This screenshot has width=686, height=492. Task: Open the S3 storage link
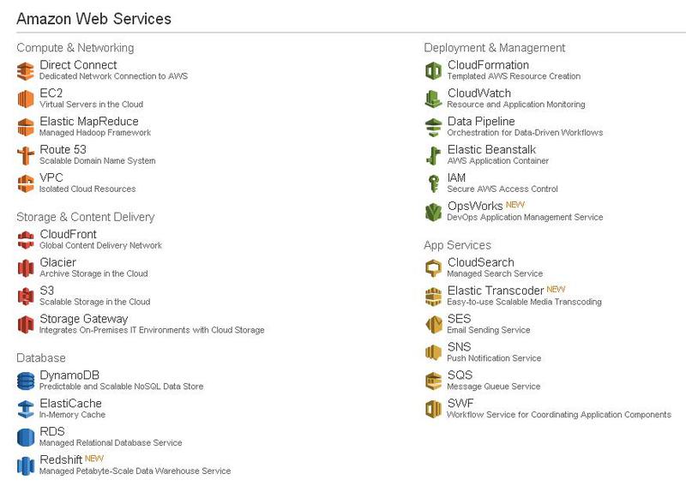(46, 291)
